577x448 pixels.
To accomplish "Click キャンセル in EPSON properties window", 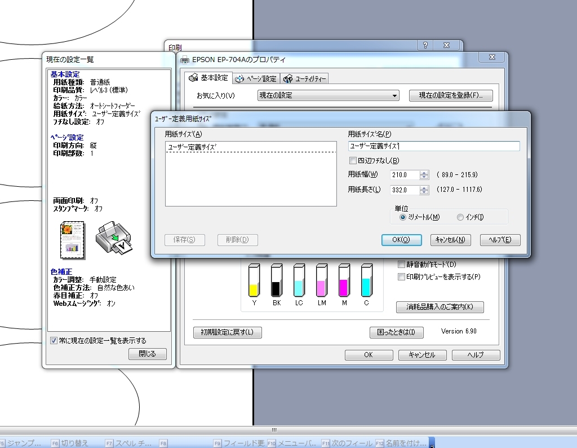I will tap(422, 355).
